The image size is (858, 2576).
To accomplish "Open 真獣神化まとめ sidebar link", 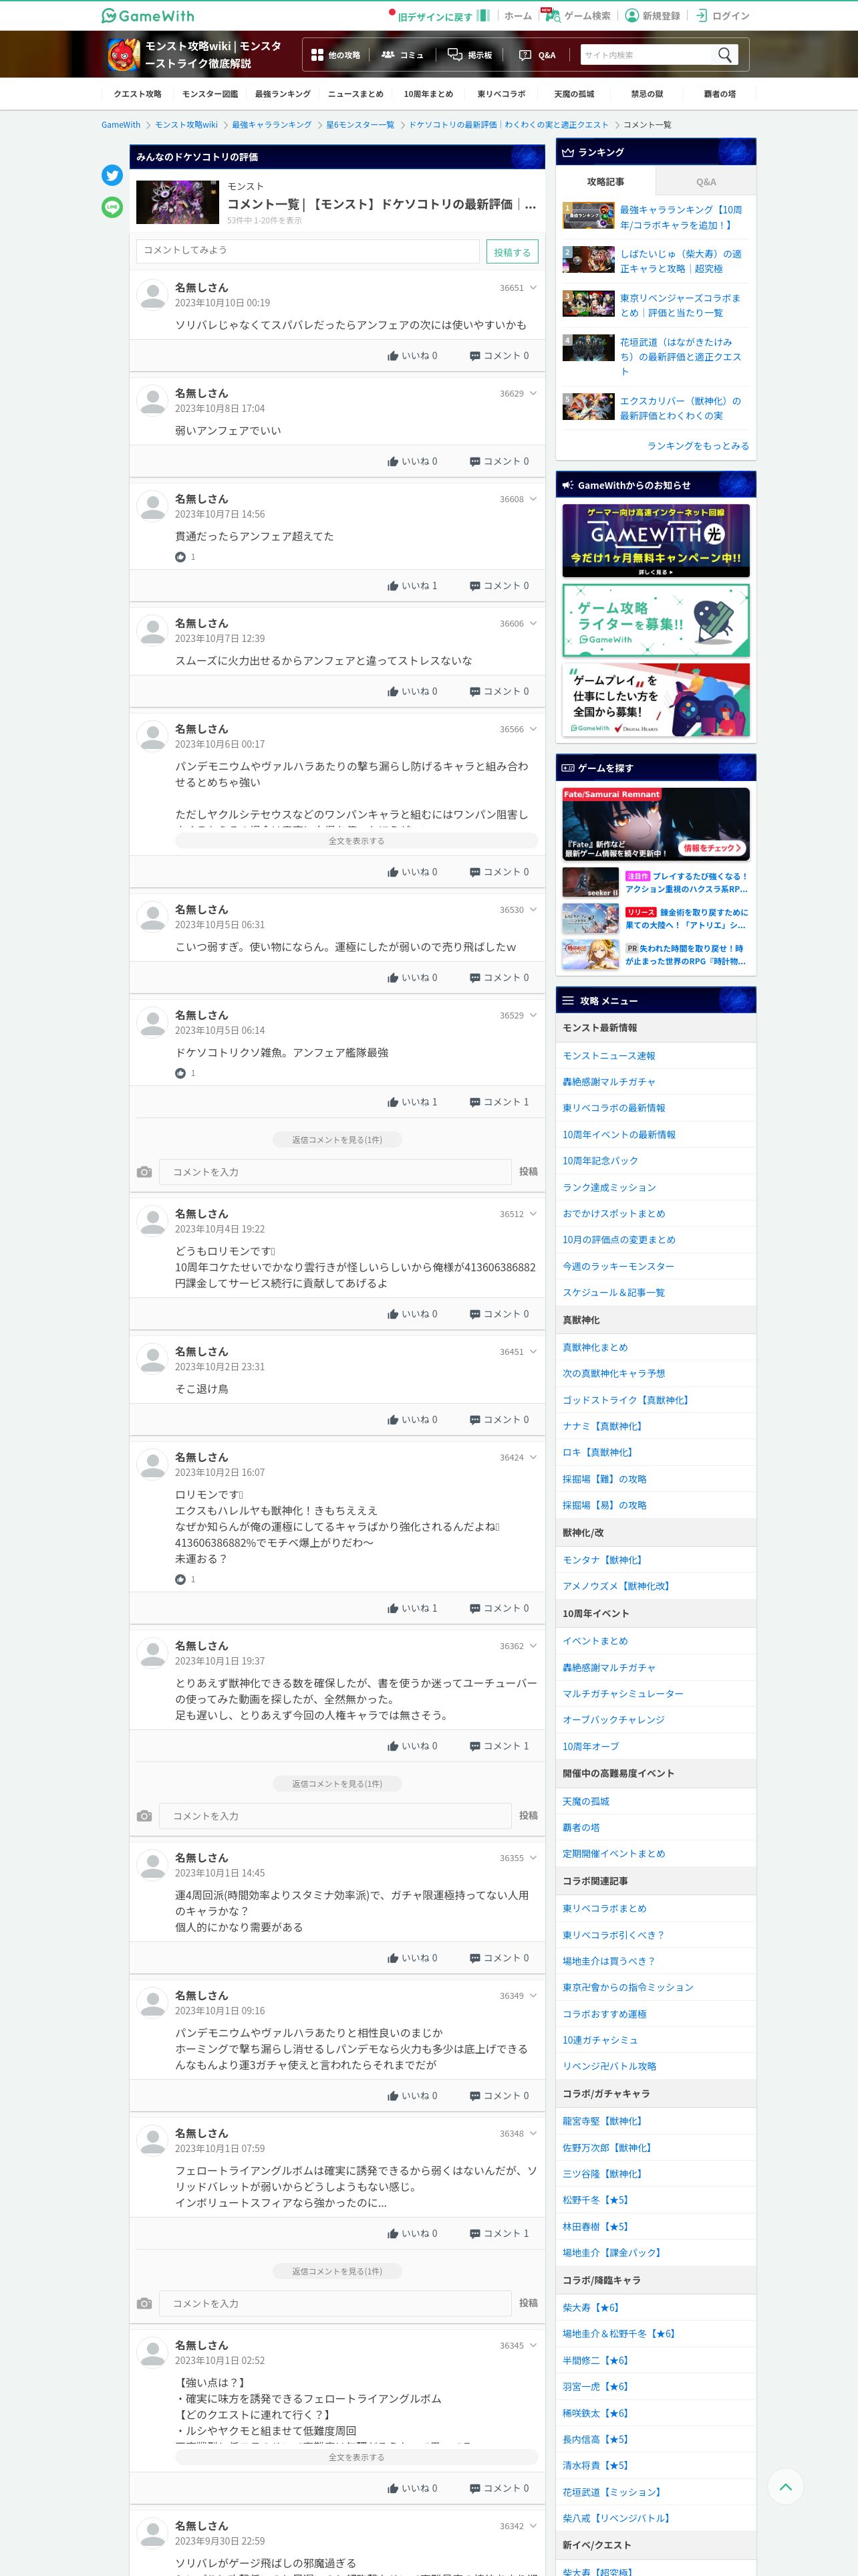I will pos(595,1347).
